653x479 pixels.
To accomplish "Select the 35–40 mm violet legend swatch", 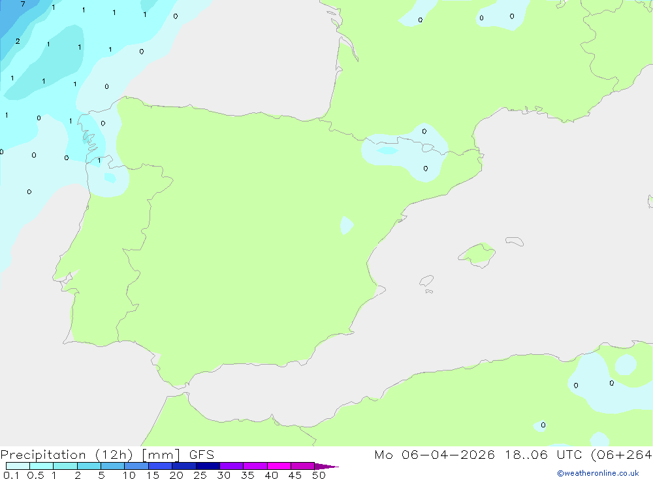I will (255, 466).
